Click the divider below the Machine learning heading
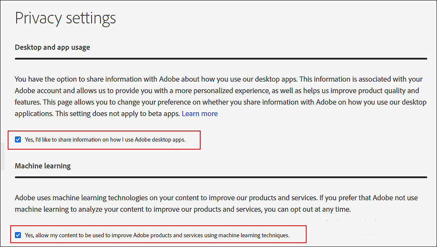This screenshot has width=437, height=247. coord(221,177)
